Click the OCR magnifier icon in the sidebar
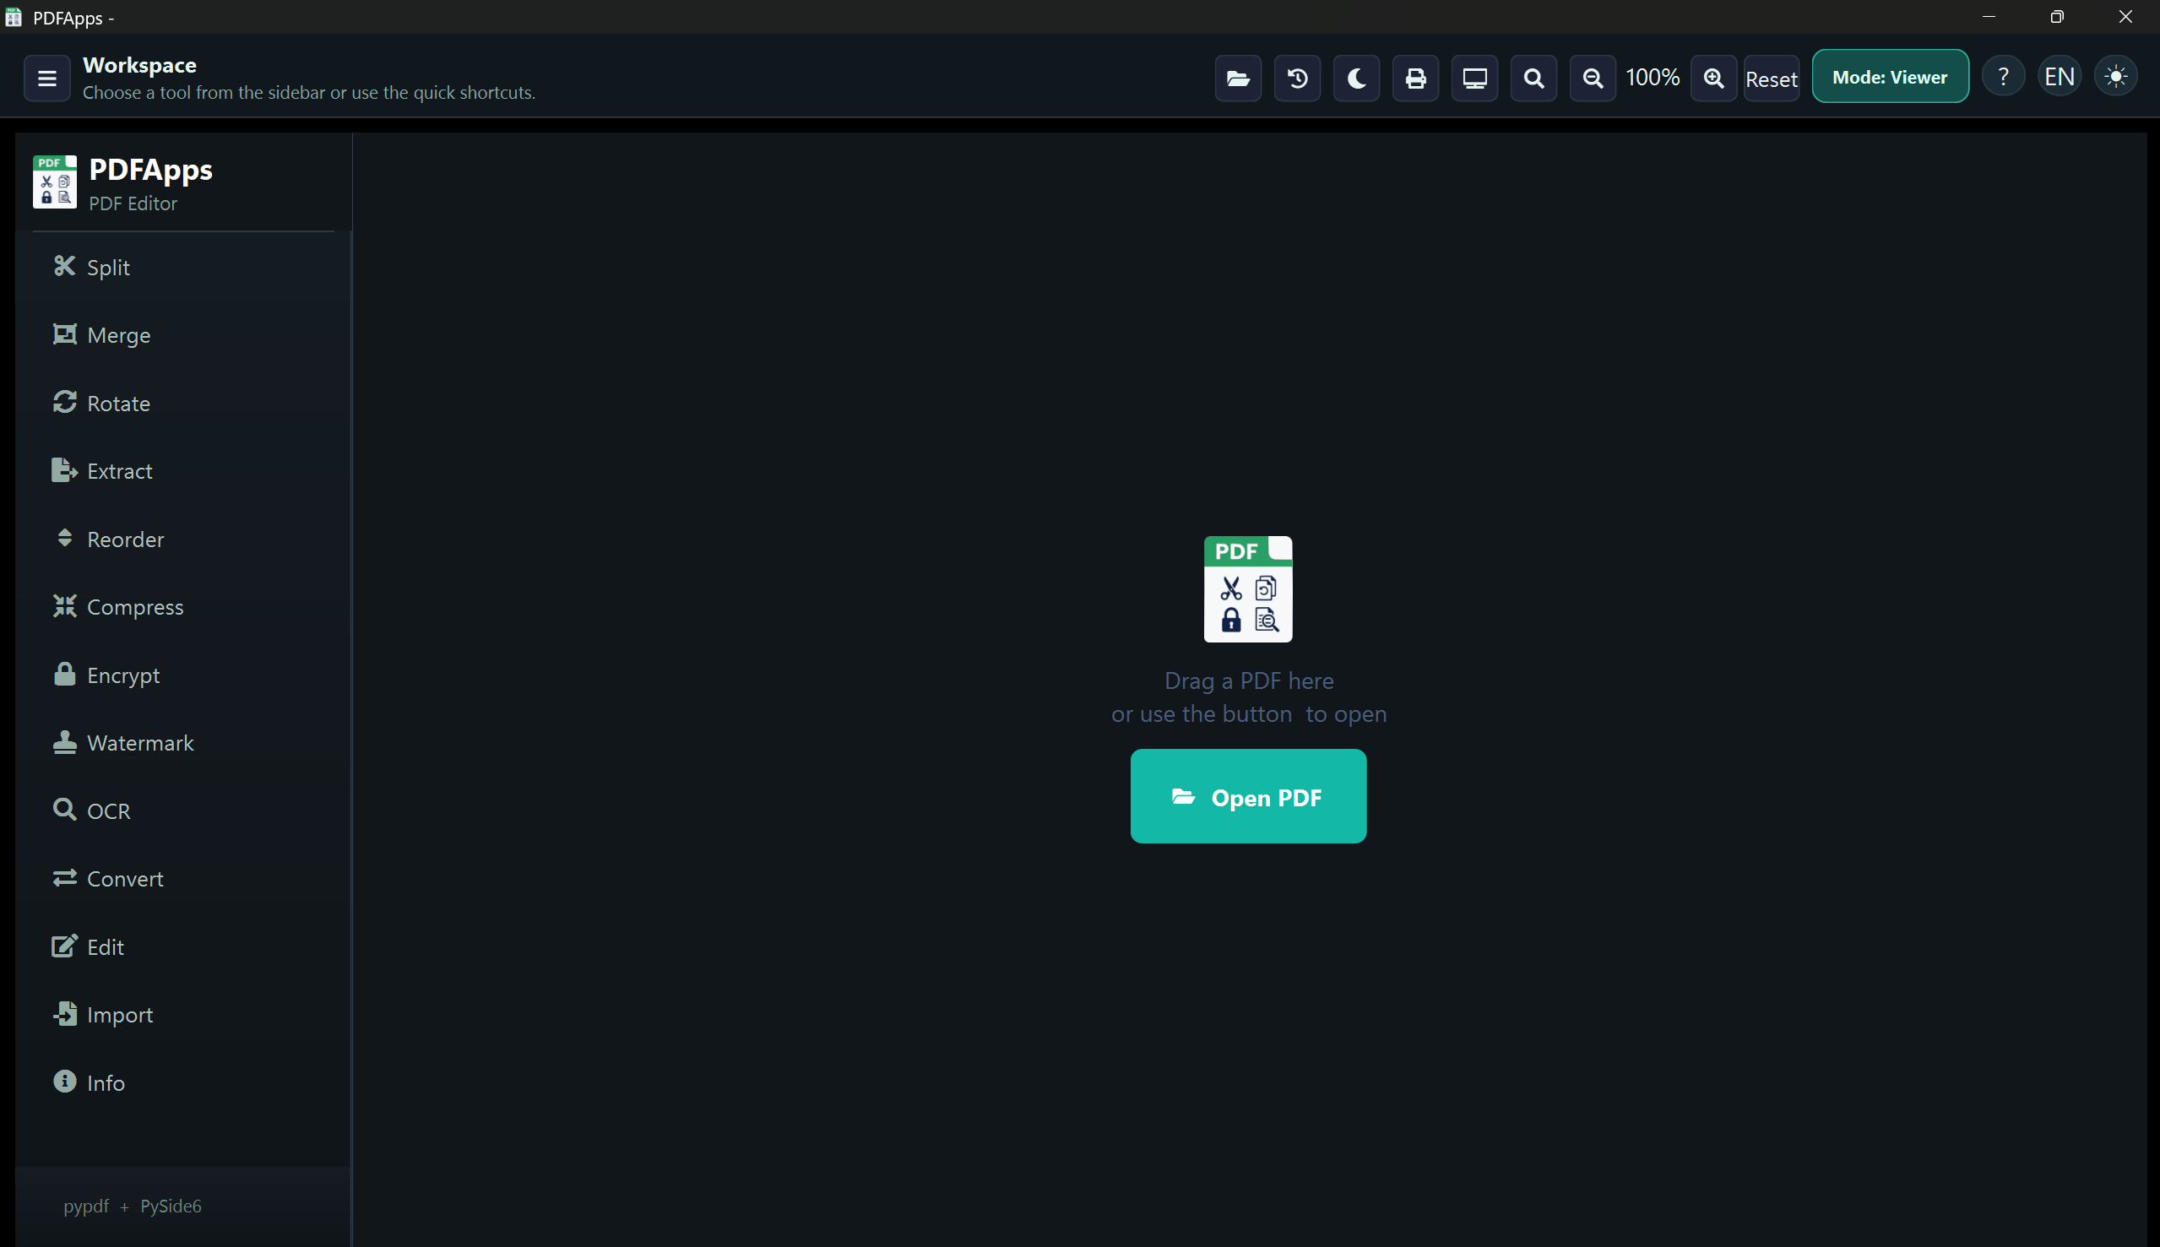The width and height of the screenshot is (2160, 1247). [64, 810]
